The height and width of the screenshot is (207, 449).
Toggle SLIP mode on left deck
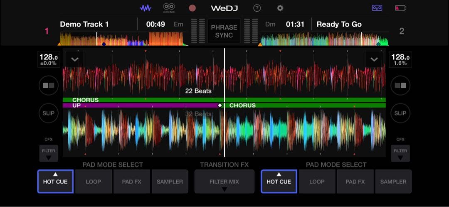click(x=49, y=113)
